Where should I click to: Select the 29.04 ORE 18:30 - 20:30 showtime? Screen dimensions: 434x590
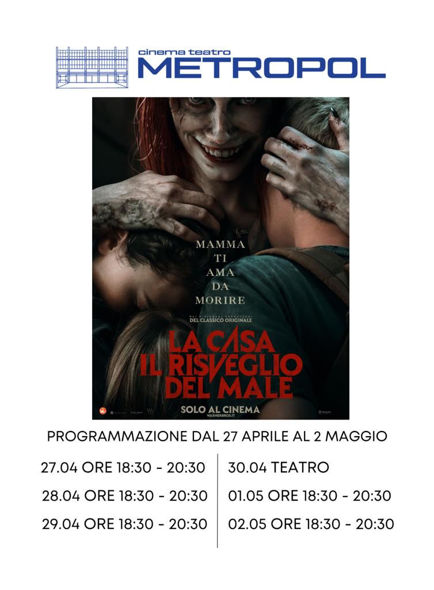pos(125,524)
